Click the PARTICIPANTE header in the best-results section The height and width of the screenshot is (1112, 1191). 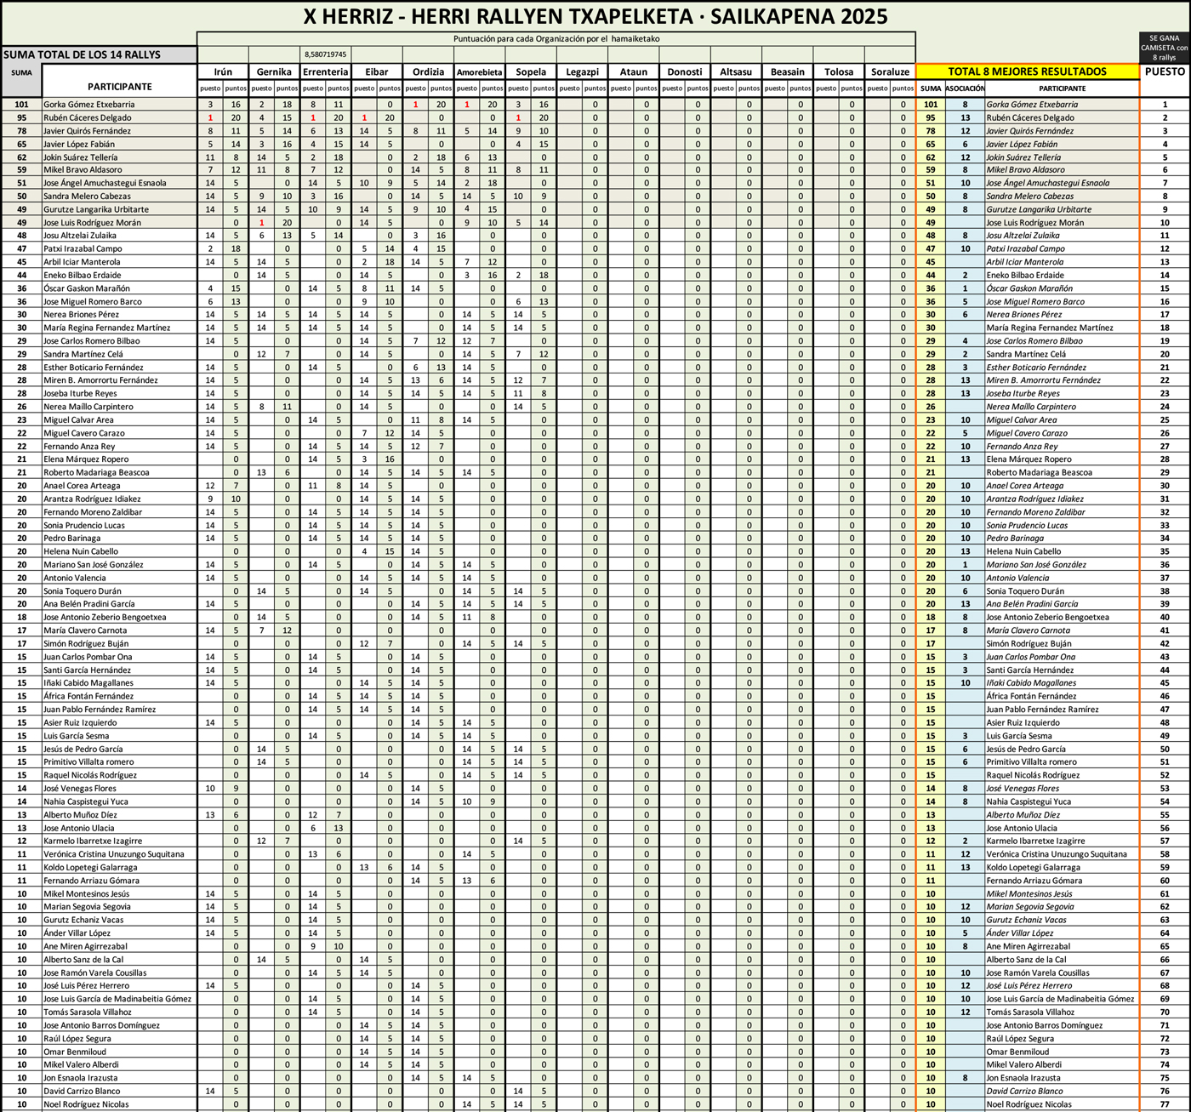(1062, 88)
